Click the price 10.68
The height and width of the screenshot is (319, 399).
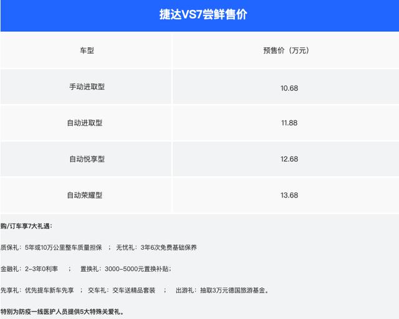click(x=289, y=88)
